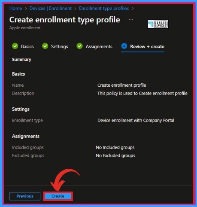Click the Create button

click(x=58, y=196)
